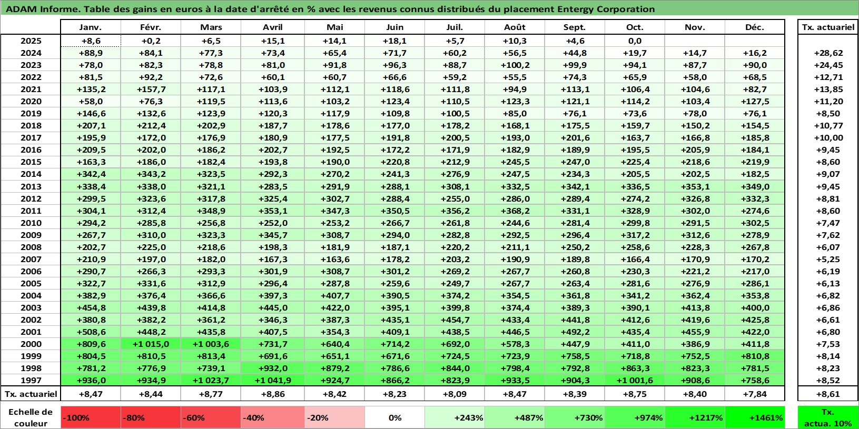Click the 2000 year row label
Image resolution: width=859 pixels, height=429 pixels.
31,344
